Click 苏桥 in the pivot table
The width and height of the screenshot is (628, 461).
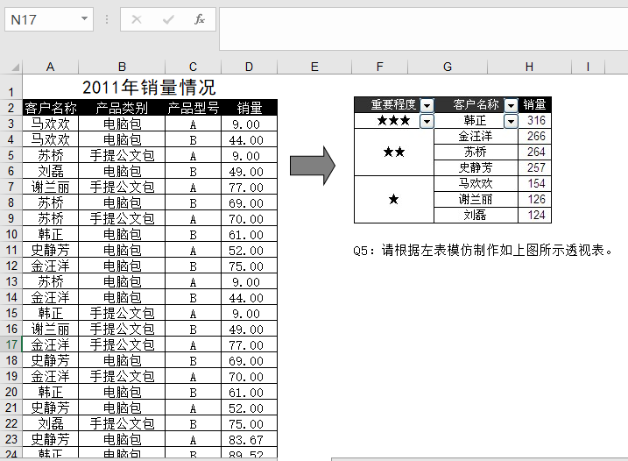click(x=476, y=152)
